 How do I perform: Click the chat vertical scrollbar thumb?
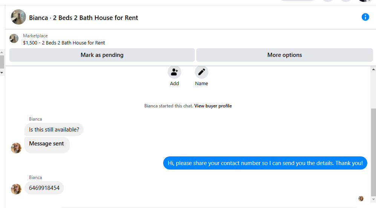click(373, 152)
